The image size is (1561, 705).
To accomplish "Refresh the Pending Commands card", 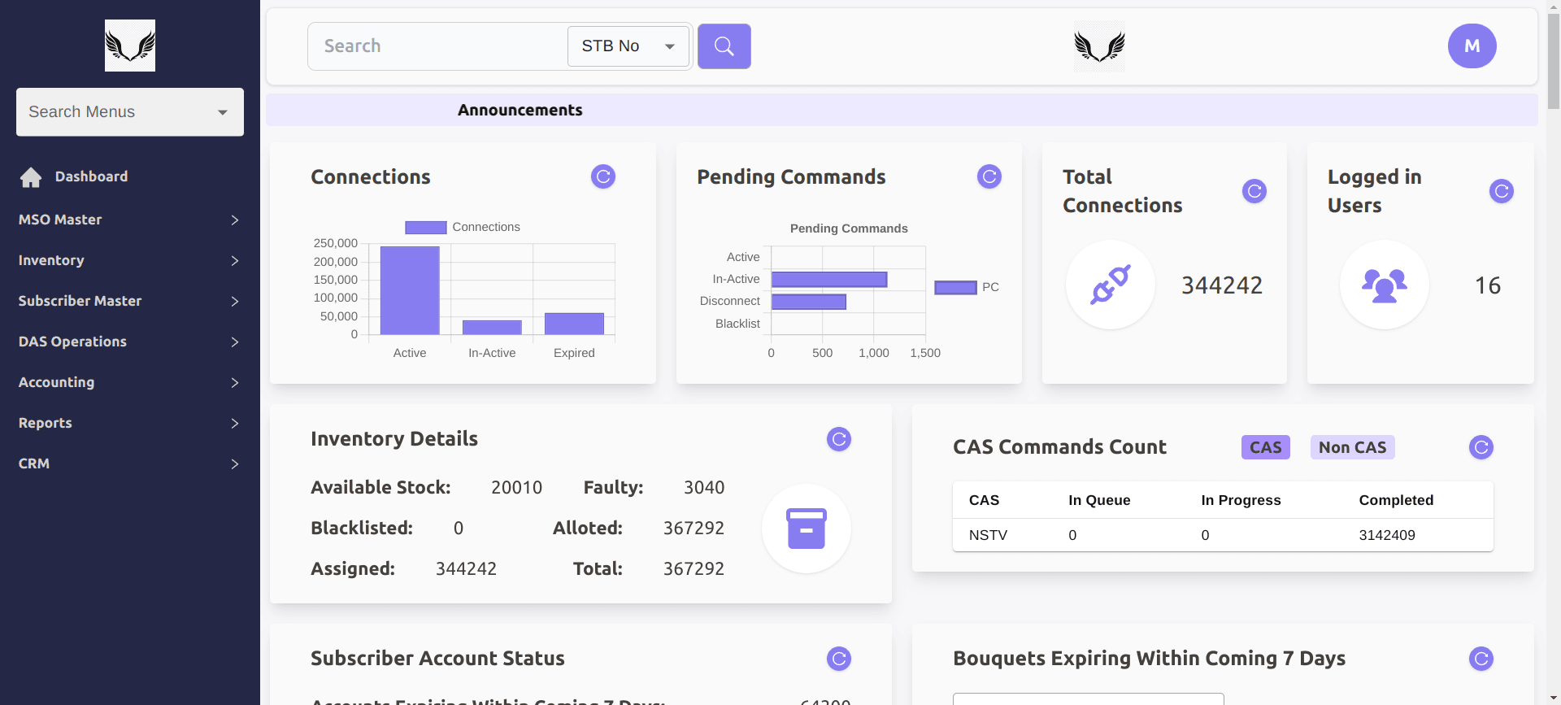I will tap(989, 176).
